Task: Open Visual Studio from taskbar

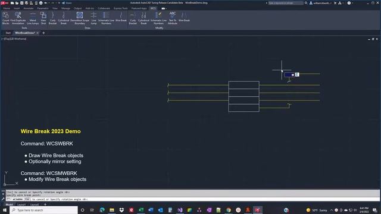Action: click(180, 210)
